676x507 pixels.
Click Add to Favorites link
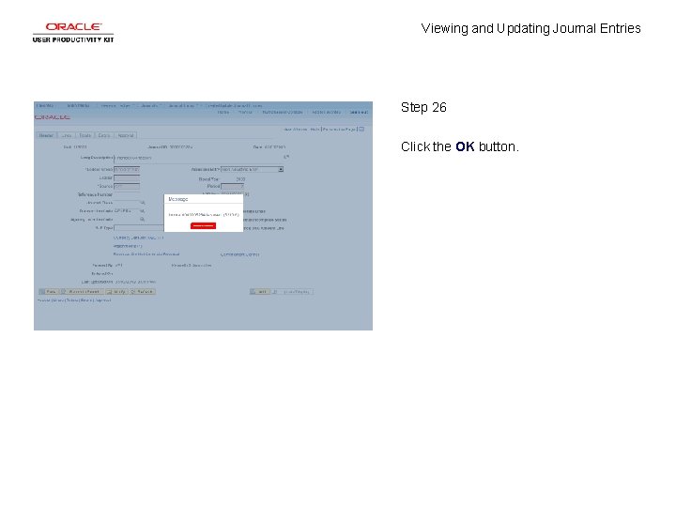[x=326, y=112]
